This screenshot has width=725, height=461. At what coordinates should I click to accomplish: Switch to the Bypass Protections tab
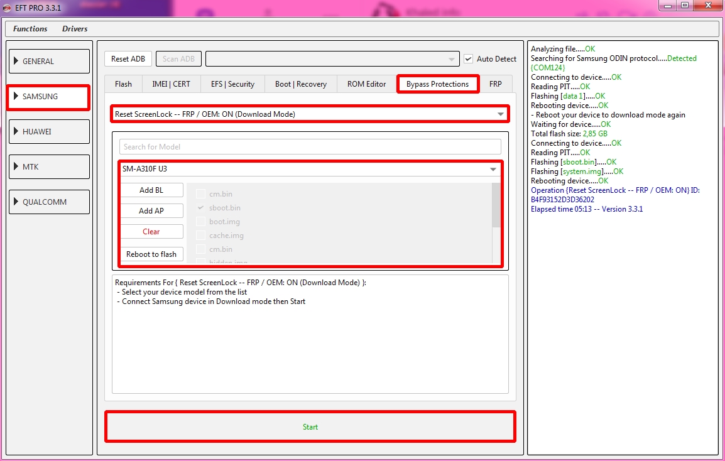coord(437,84)
